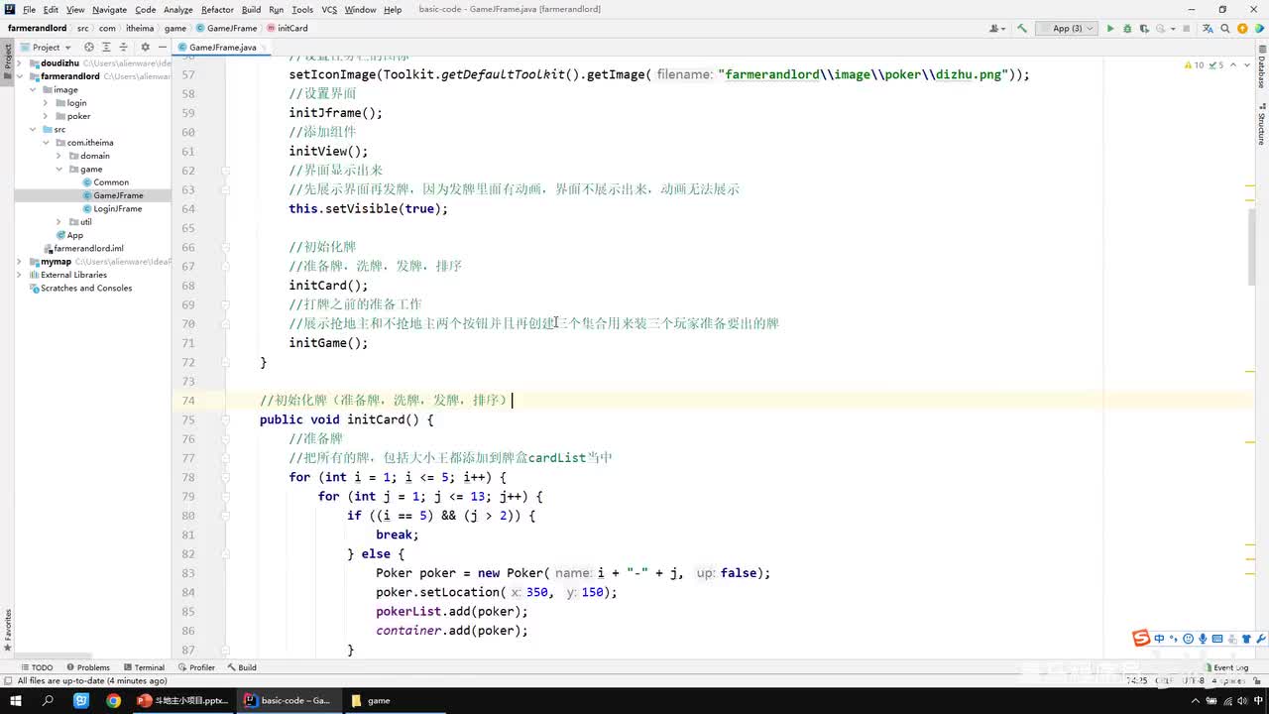Toggle the Terminal tool window
This screenshot has width=1269, height=714.
pos(143,667)
